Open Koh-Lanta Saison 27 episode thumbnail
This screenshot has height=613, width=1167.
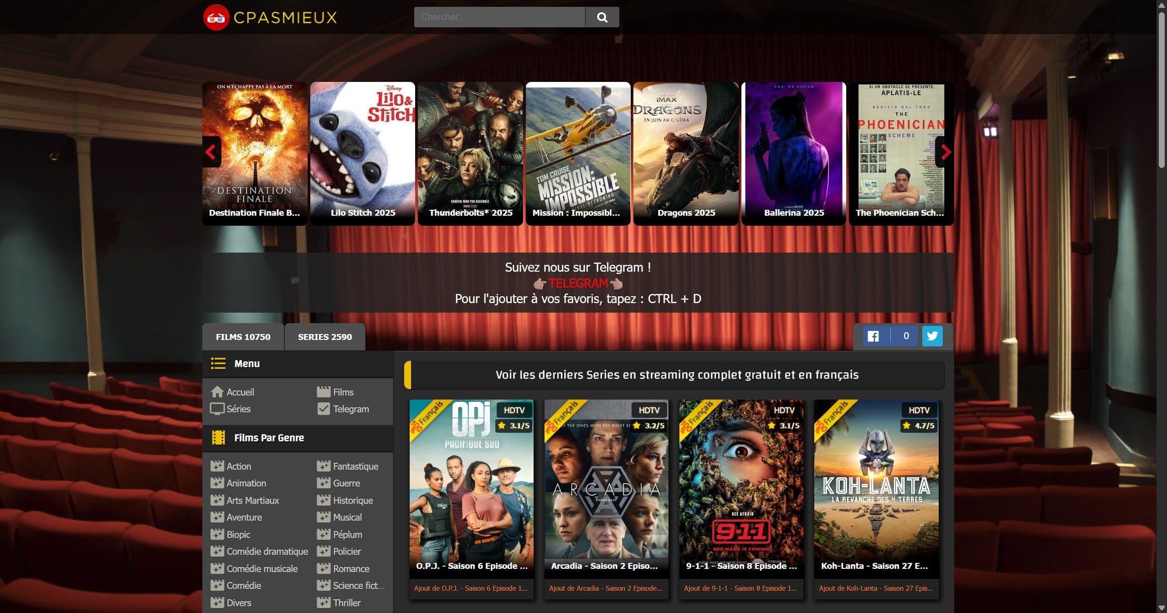coord(876,487)
